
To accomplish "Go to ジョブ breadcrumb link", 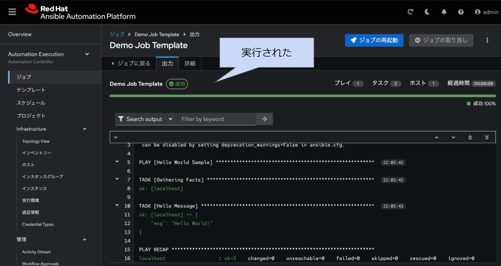I will point(117,35).
